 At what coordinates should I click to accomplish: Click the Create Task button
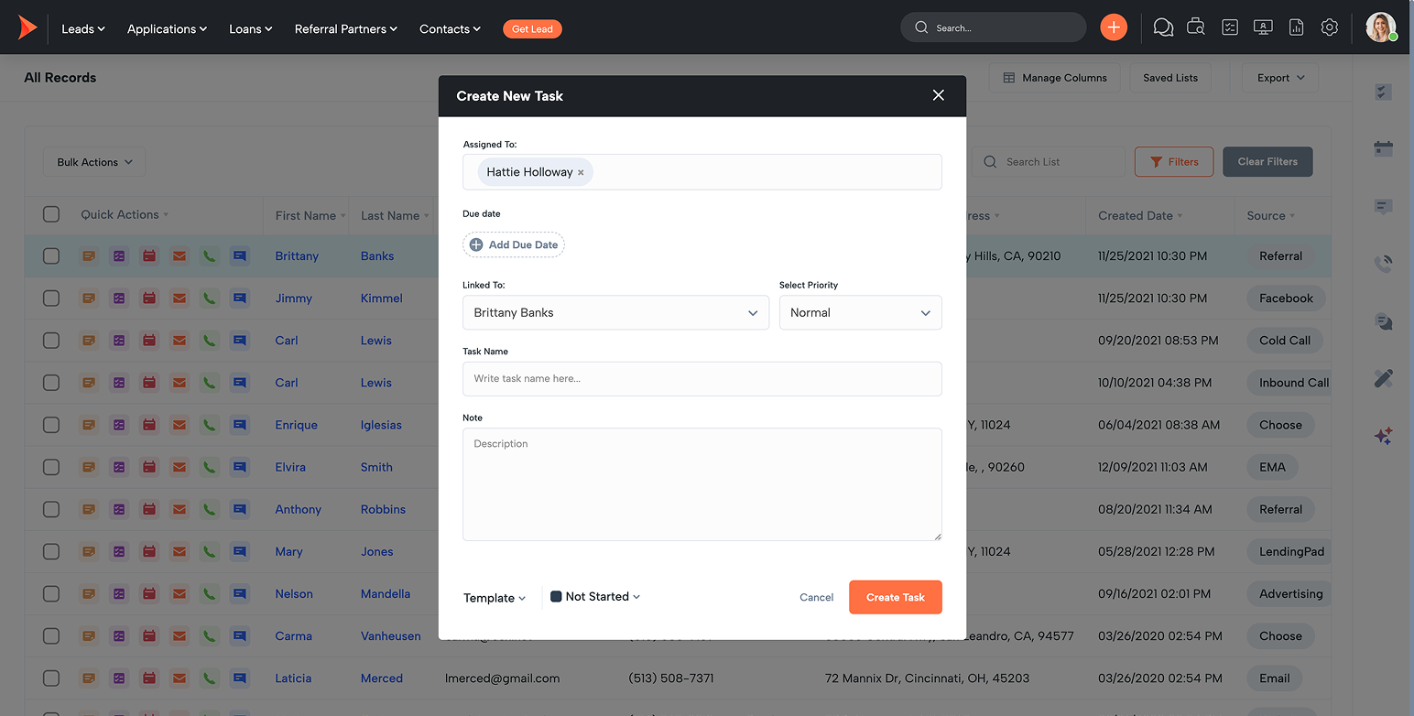896,597
